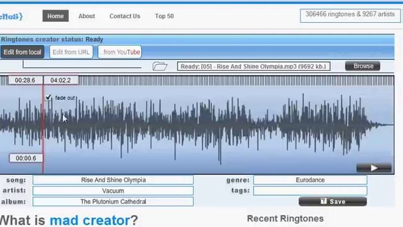Click the song name field
This screenshot has height=227, width=403.
pyautogui.click(x=113, y=180)
